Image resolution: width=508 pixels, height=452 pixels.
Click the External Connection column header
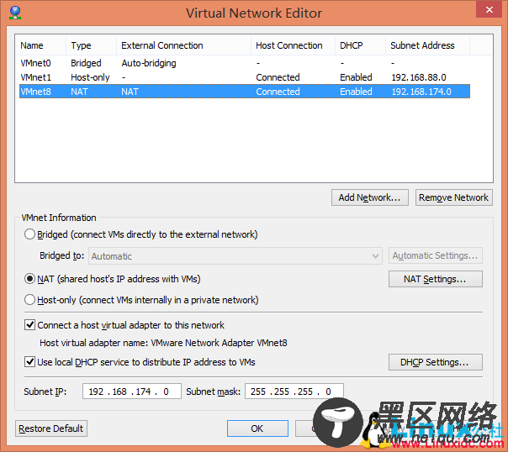[x=183, y=45]
